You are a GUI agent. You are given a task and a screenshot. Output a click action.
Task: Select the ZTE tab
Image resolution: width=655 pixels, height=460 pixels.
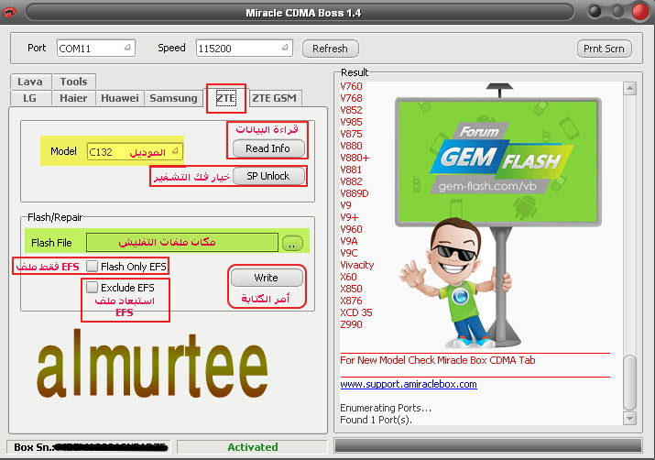point(226,98)
